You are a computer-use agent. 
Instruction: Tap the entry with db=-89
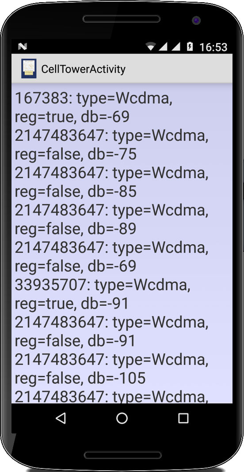(x=112, y=219)
